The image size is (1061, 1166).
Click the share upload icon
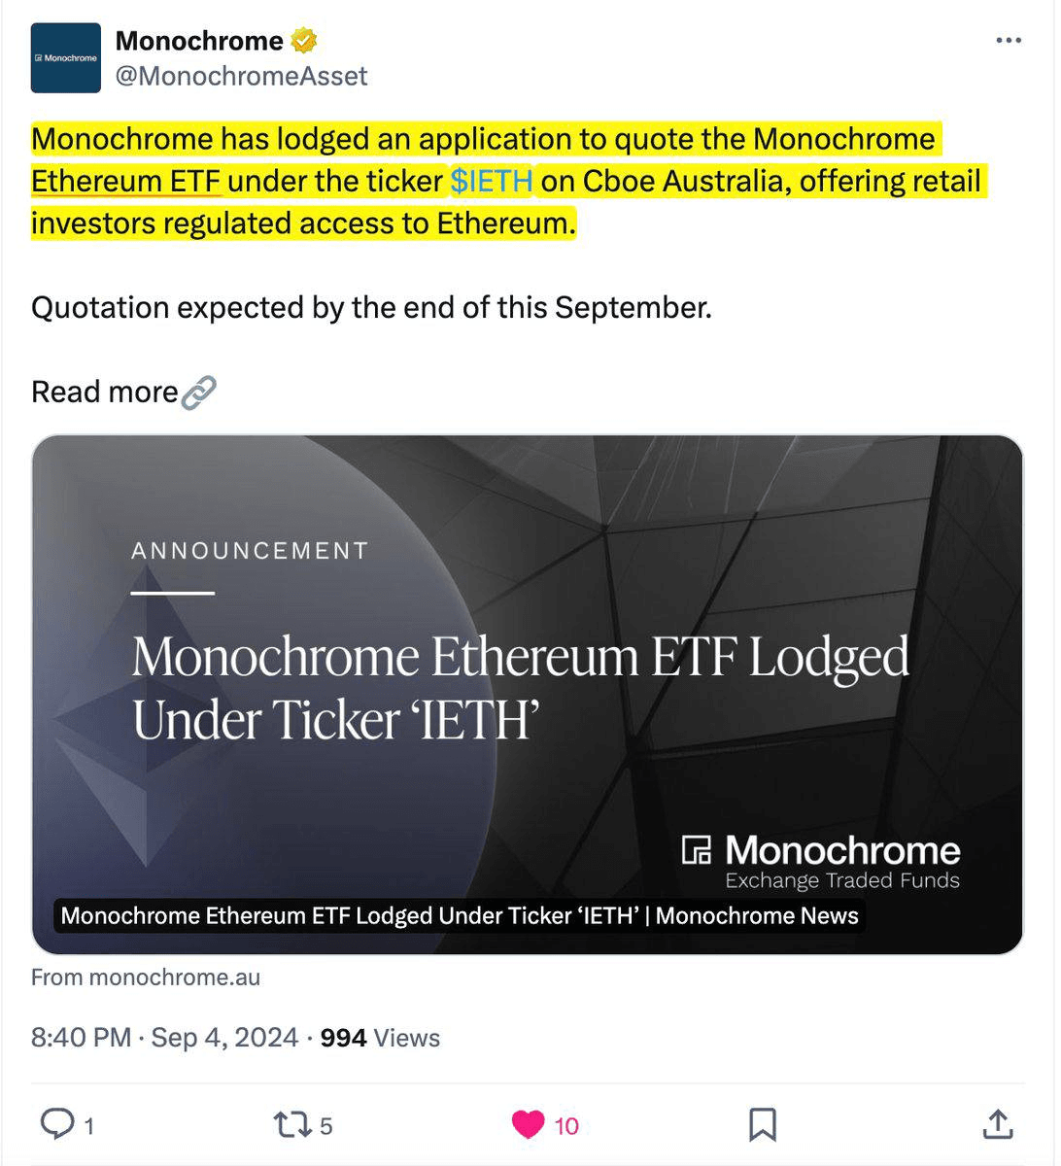coord(998,1124)
